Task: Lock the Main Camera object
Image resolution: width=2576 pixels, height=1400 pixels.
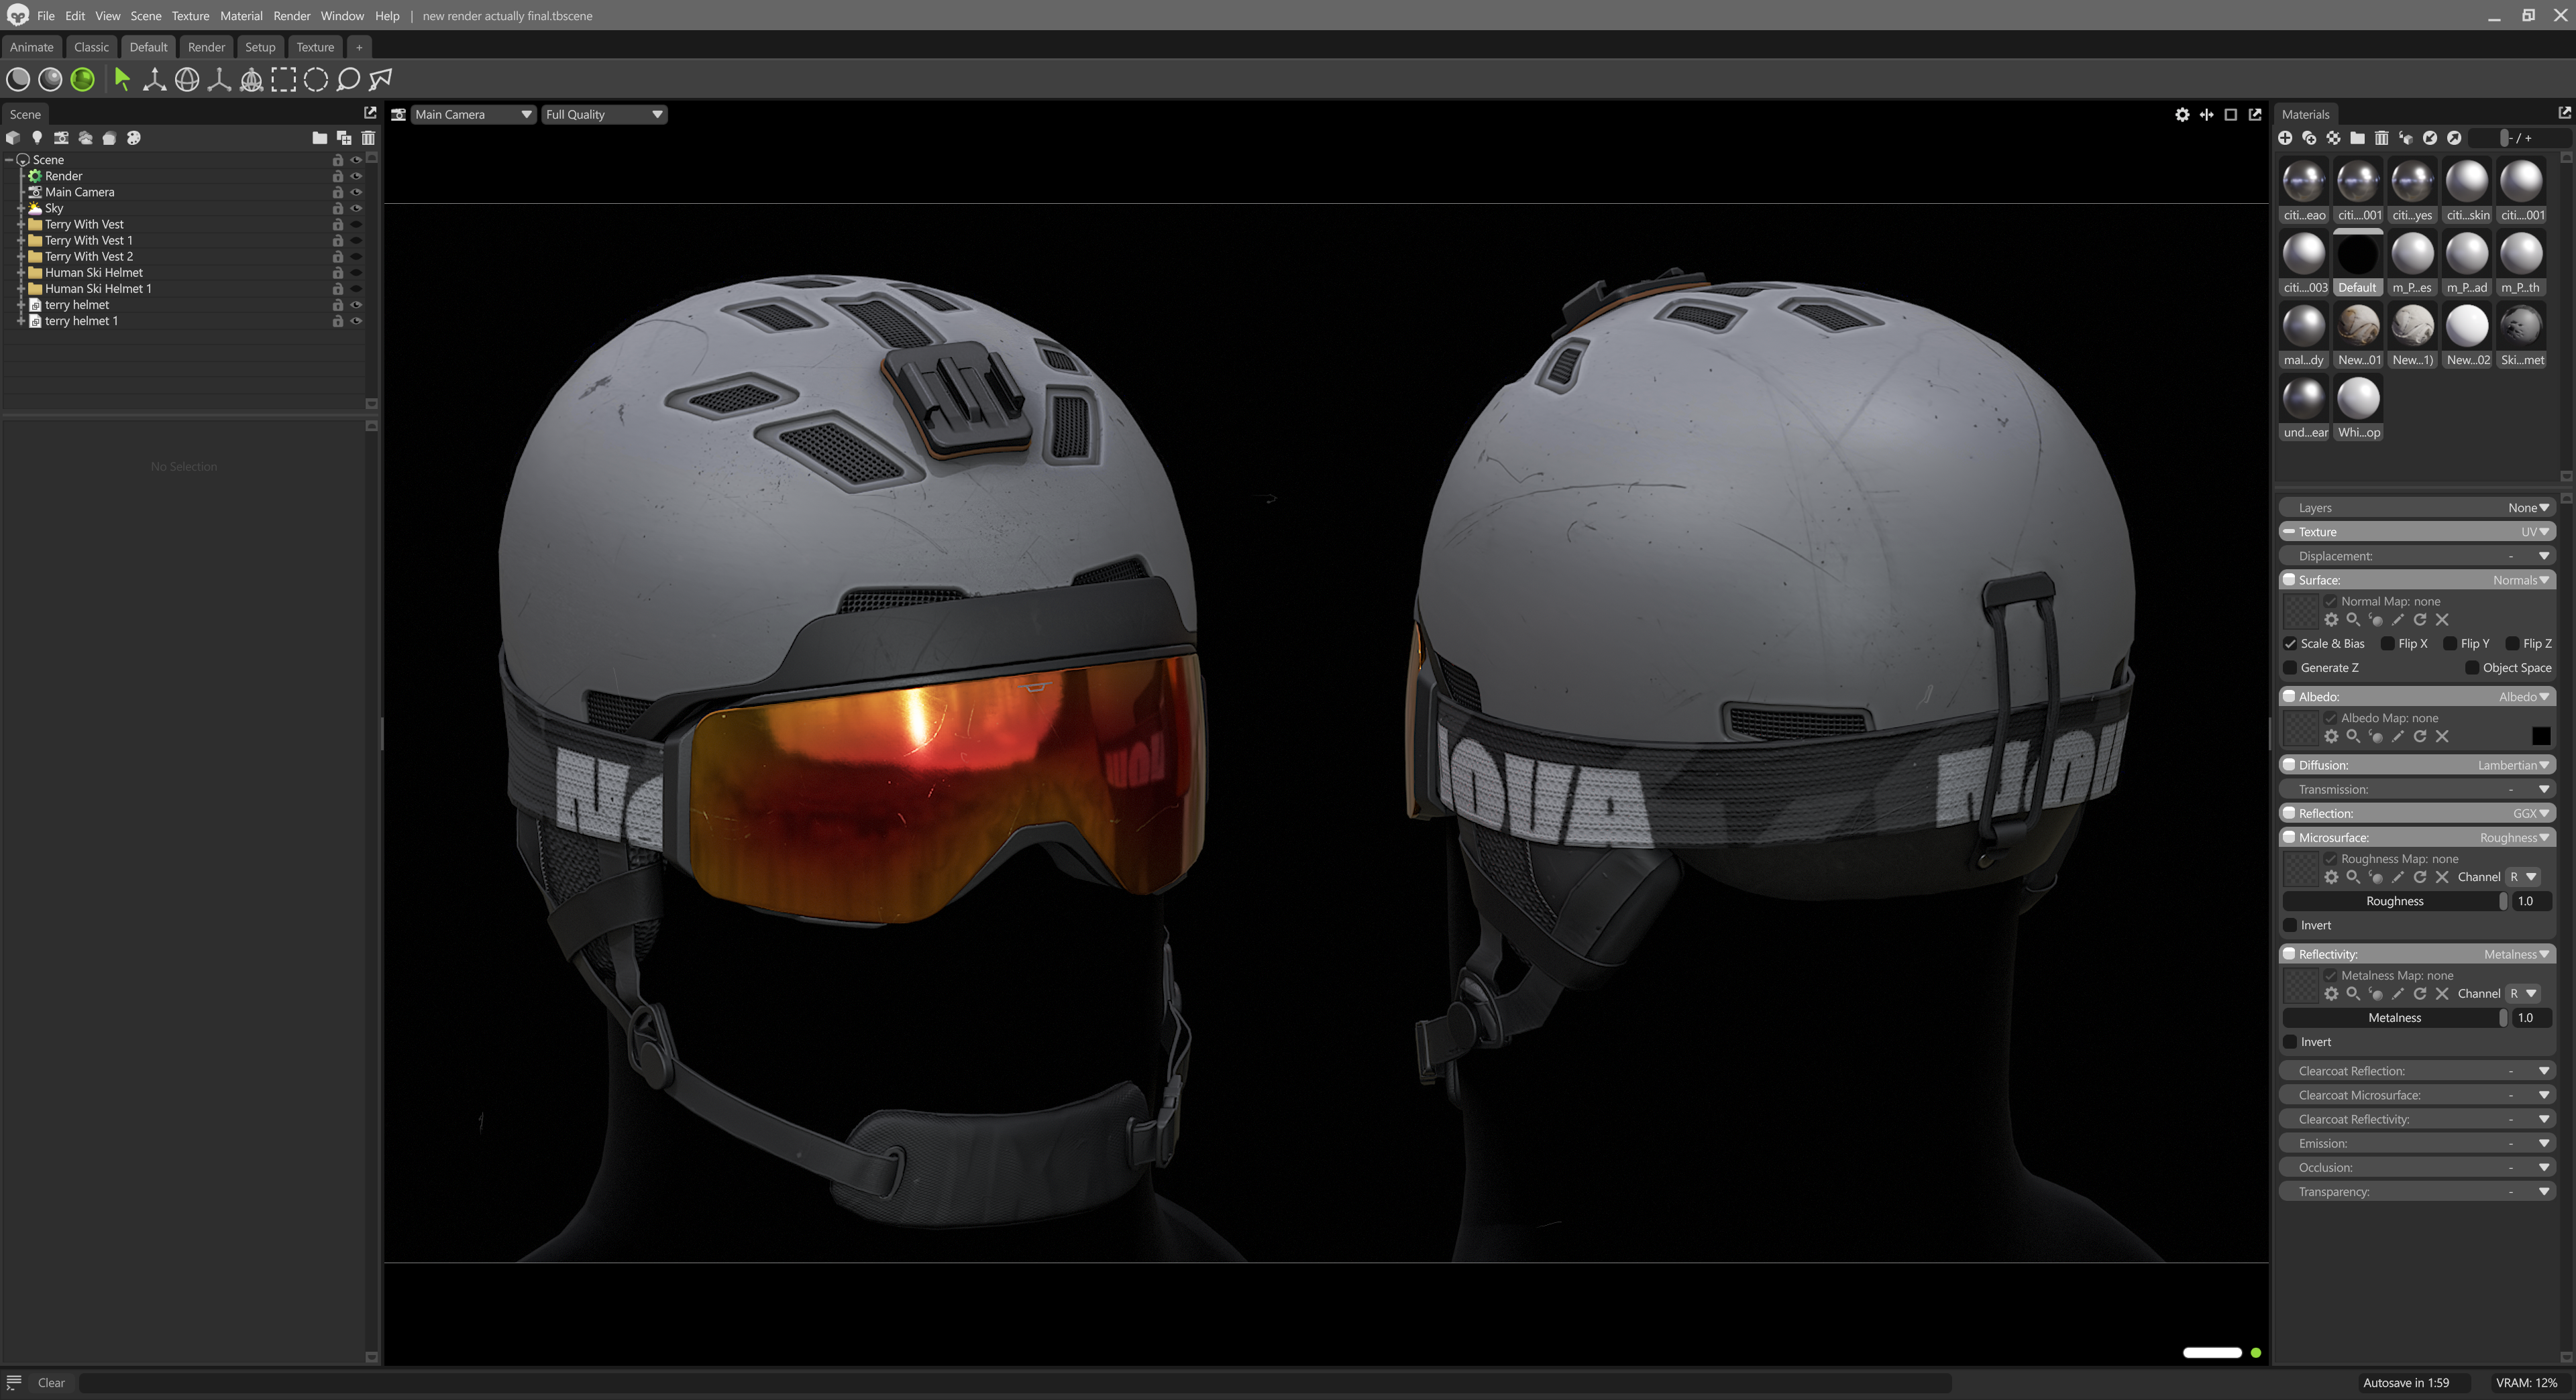Action: point(338,193)
